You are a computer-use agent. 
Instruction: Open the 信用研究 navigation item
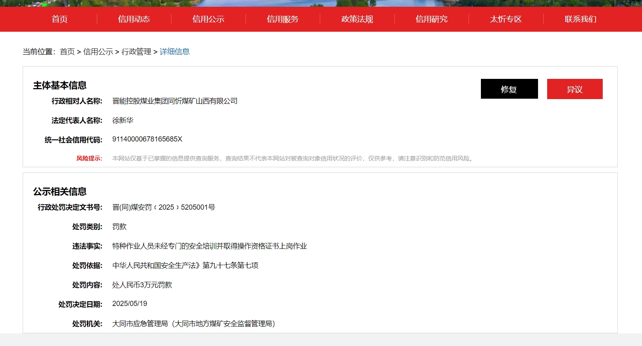point(431,19)
